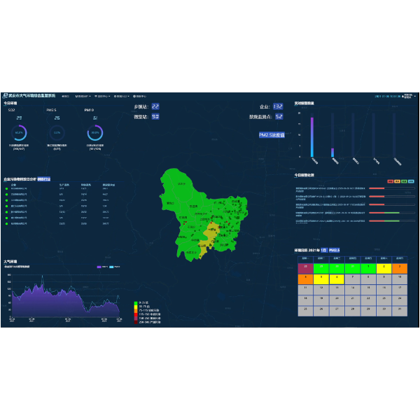Click the PM10 circular gauge ring
The height and width of the screenshot is (420, 420).
[x=94, y=132]
